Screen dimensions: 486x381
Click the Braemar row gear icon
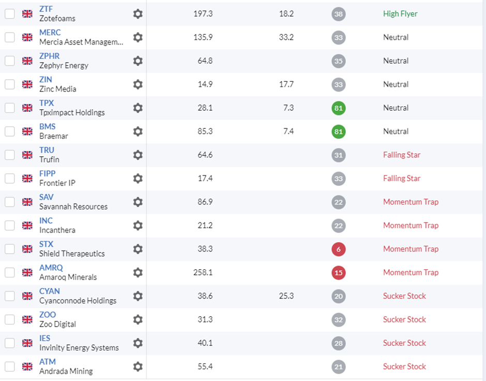(x=138, y=131)
